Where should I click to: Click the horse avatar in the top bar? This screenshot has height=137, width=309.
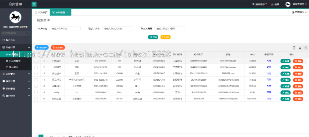[288, 4]
